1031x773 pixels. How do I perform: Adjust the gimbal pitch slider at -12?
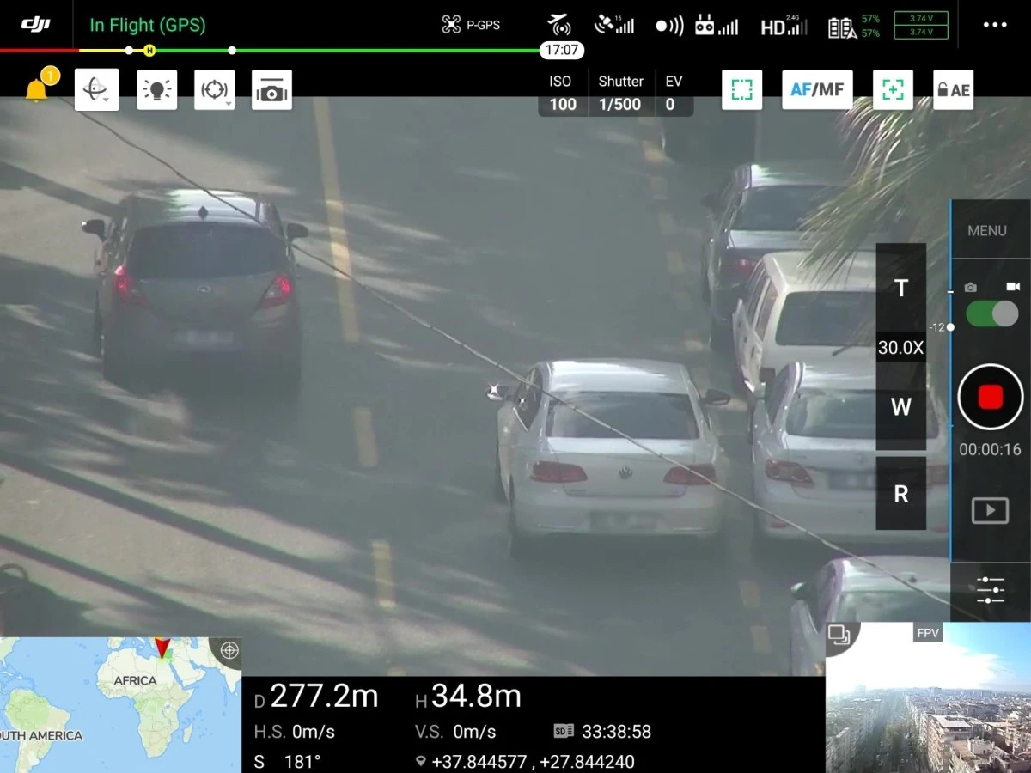[x=949, y=327]
